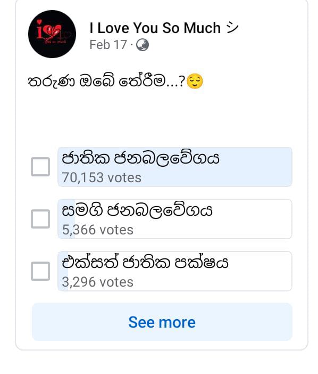Click the short progress fill of second option
Screen dimensions: 318x374
[66, 219]
